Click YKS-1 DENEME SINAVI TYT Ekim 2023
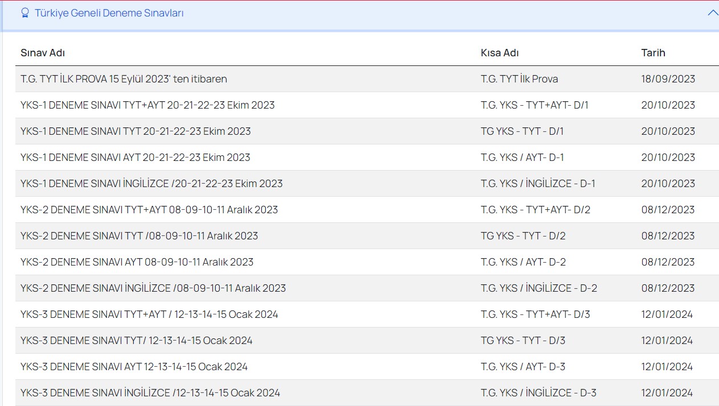Viewport: 719px width, 406px height. pos(135,131)
